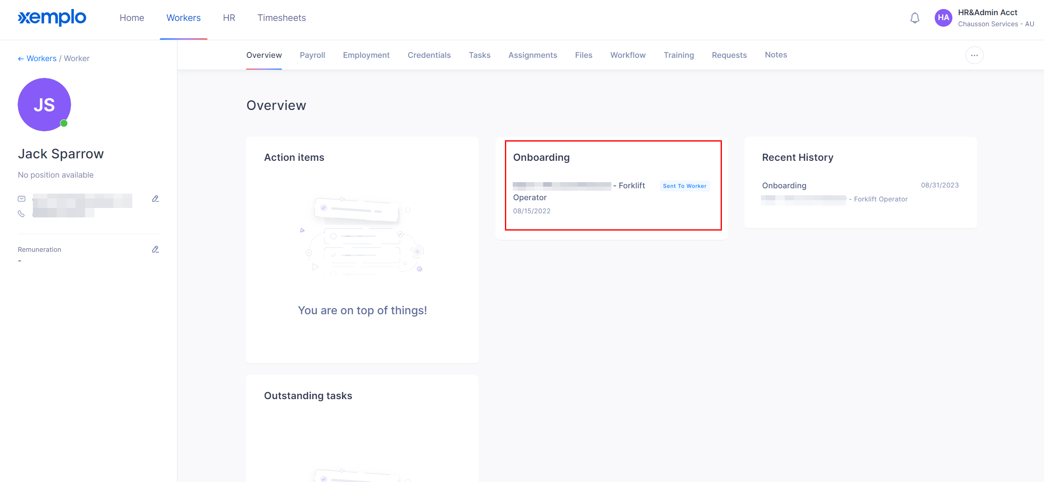Click the Recent History heading
This screenshot has height=482, width=1044.
click(x=797, y=158)
